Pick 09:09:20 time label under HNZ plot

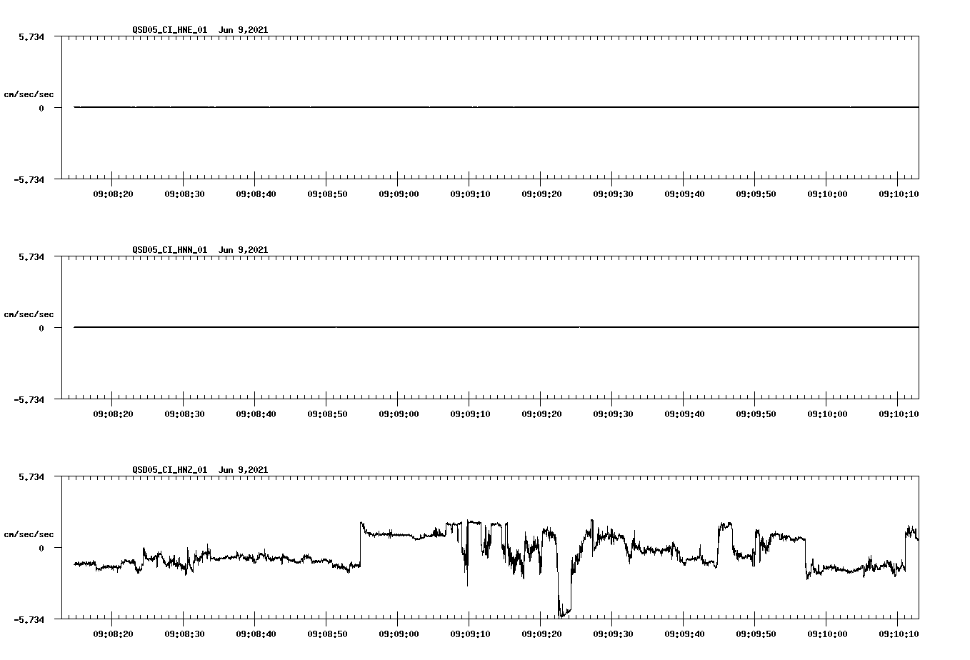(541, 634)
